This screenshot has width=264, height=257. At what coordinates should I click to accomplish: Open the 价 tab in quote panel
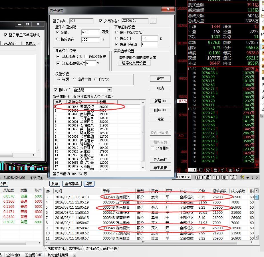click(223, 170)
